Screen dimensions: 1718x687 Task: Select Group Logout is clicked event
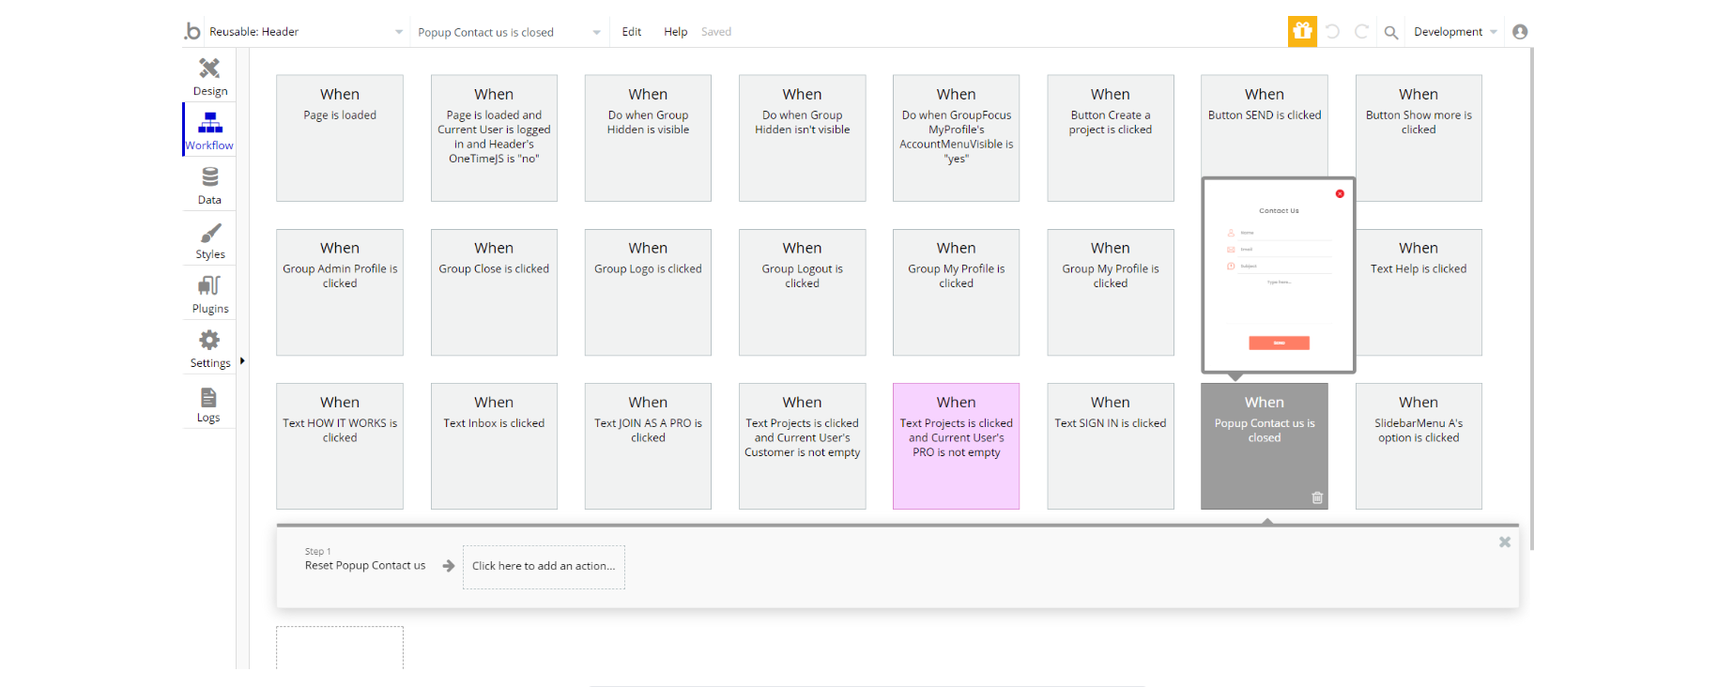point(802,292)
